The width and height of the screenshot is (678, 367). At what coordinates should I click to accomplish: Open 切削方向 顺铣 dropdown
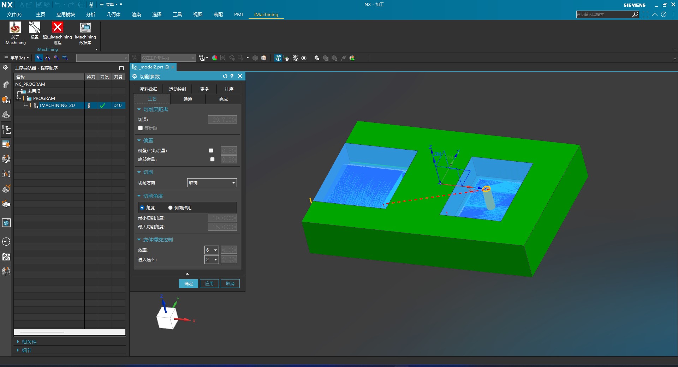tap(212, 183)
